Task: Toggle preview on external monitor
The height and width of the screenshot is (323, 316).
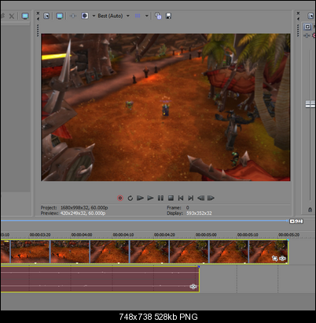Action: pyautogui.click(x=60, y=16)
